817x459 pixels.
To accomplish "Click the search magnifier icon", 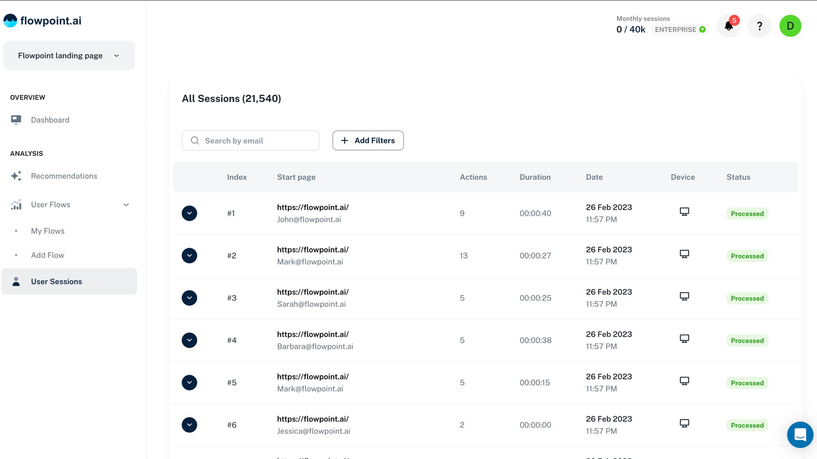I will (195, 140).
